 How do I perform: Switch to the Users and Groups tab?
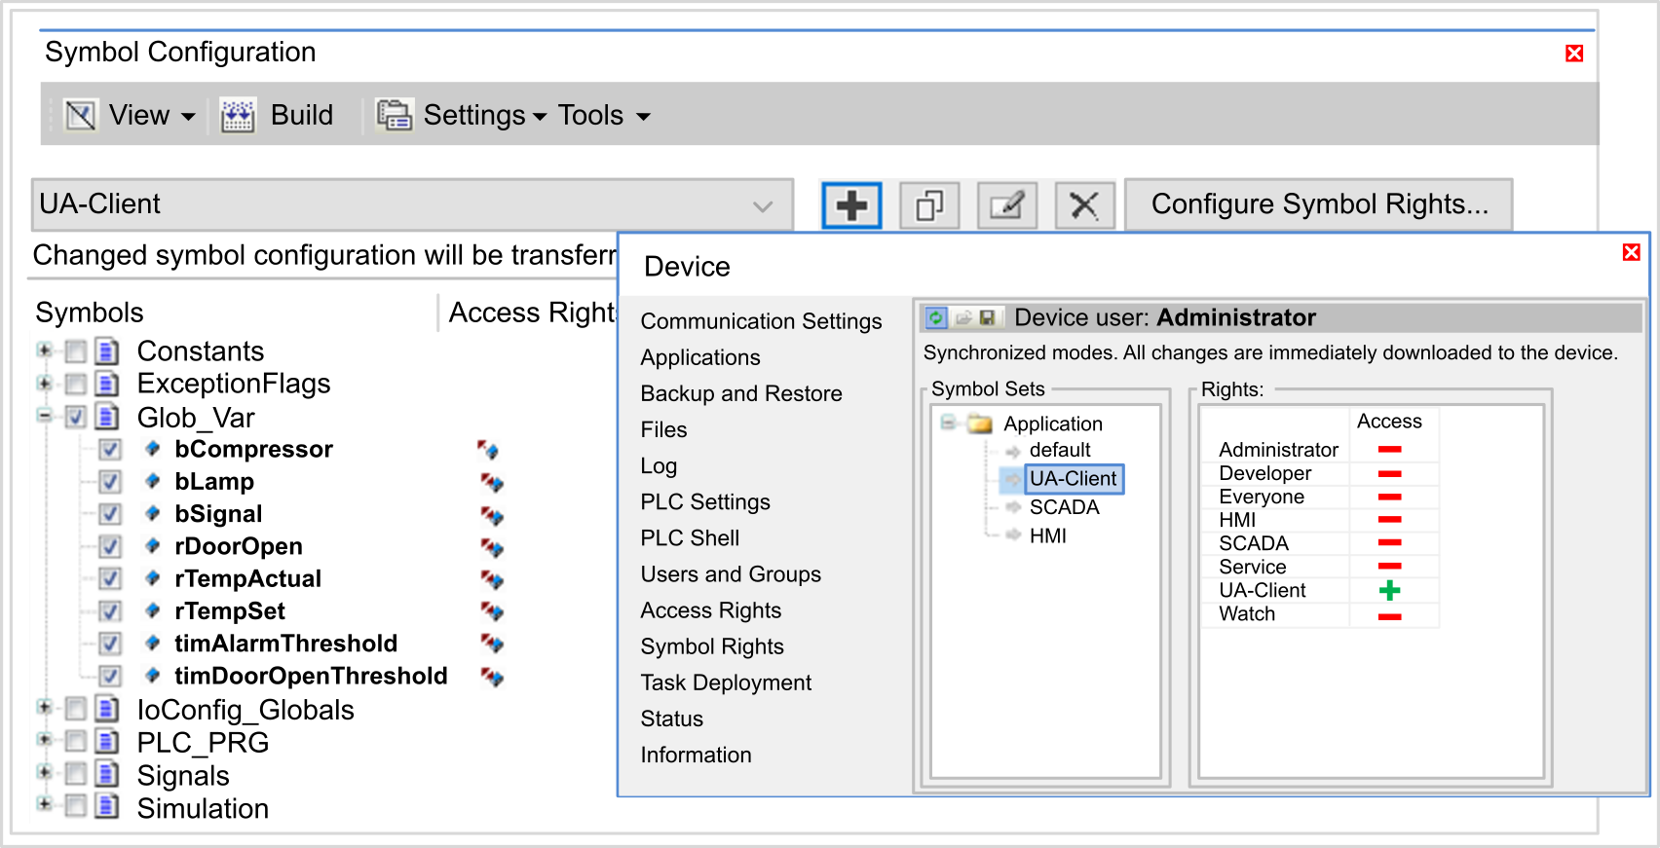point(731,574)
